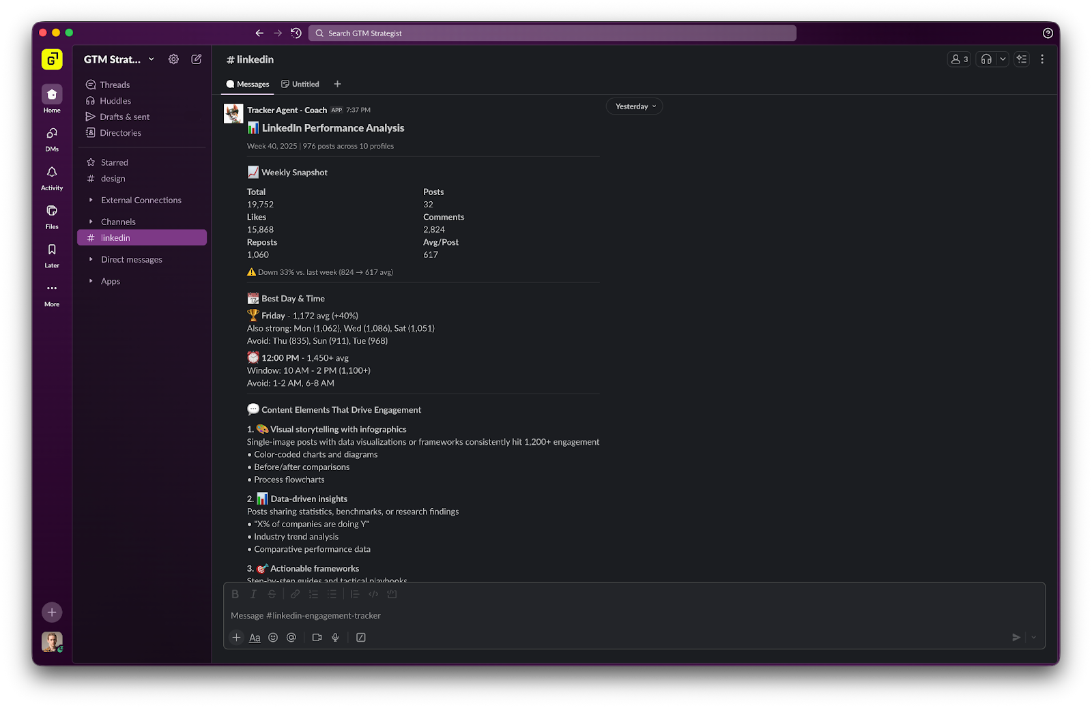Toggle strikethrough formatting in composer
1092x708 pixels.
point(272,594)
